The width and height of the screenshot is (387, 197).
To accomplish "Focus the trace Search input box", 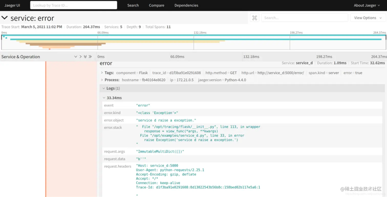I will [x=305, y=18].
